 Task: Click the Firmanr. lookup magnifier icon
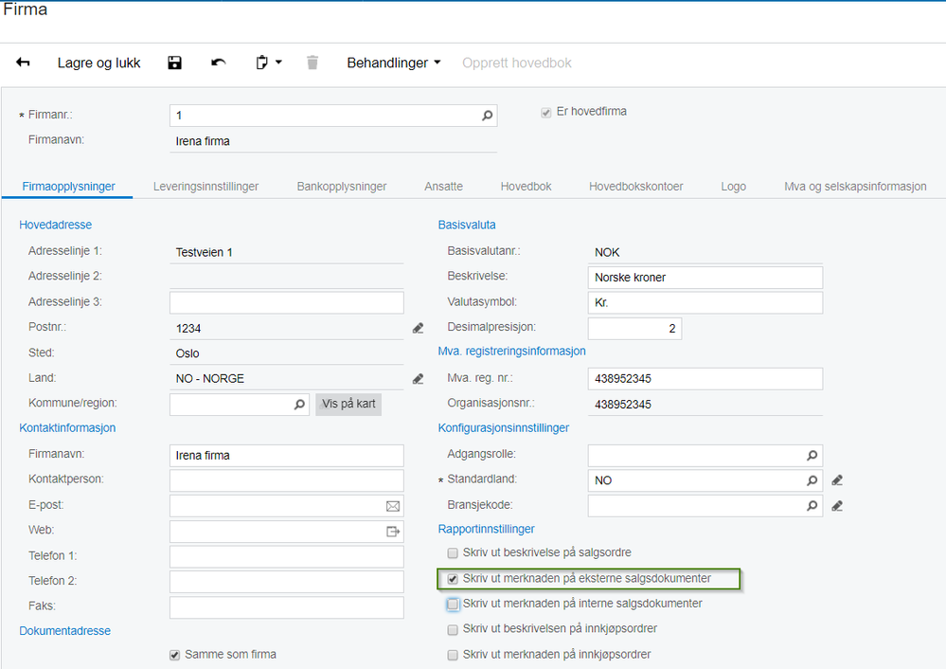click(x=487, y=116)
